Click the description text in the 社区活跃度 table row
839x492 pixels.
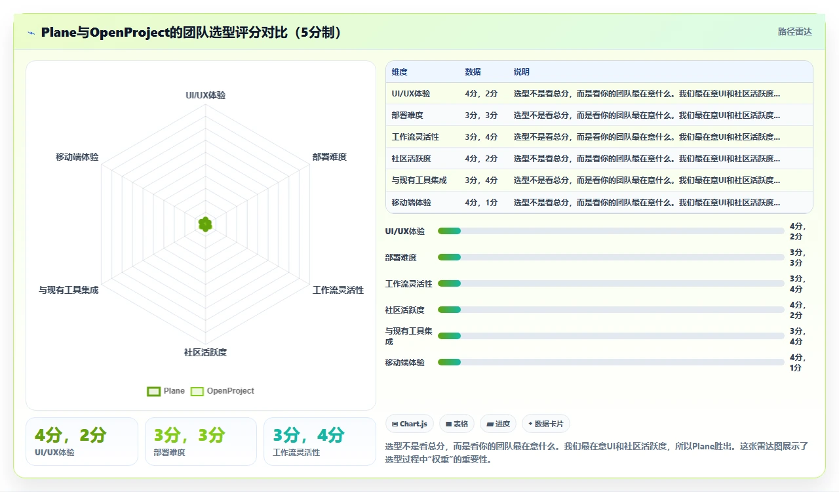[x=647, y=159]
